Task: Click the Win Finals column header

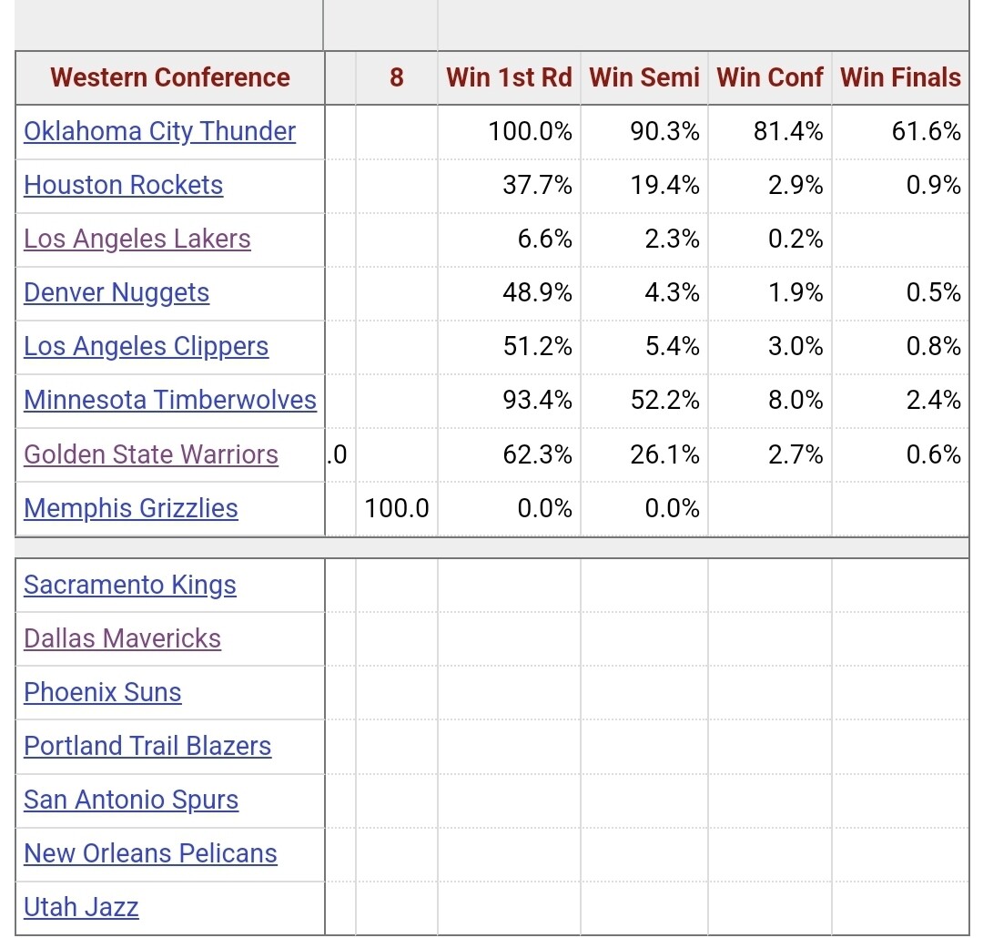Action: pos(900,77)
